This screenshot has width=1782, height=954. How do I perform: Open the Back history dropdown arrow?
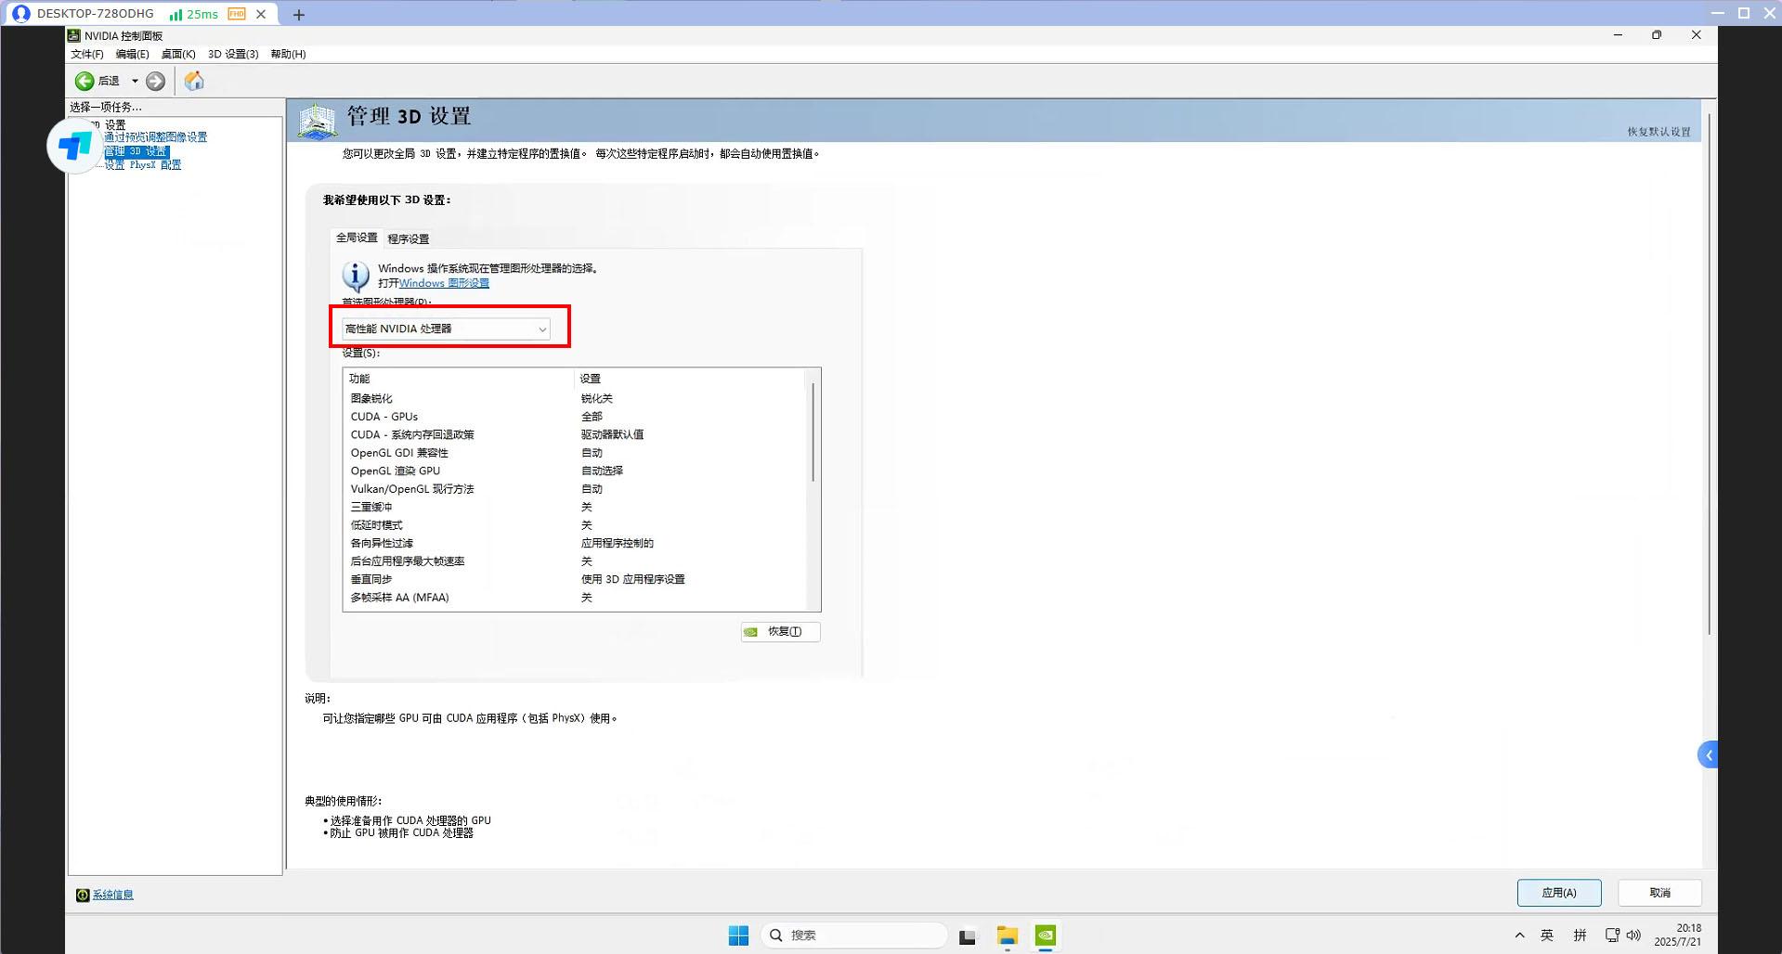[135, 82]
